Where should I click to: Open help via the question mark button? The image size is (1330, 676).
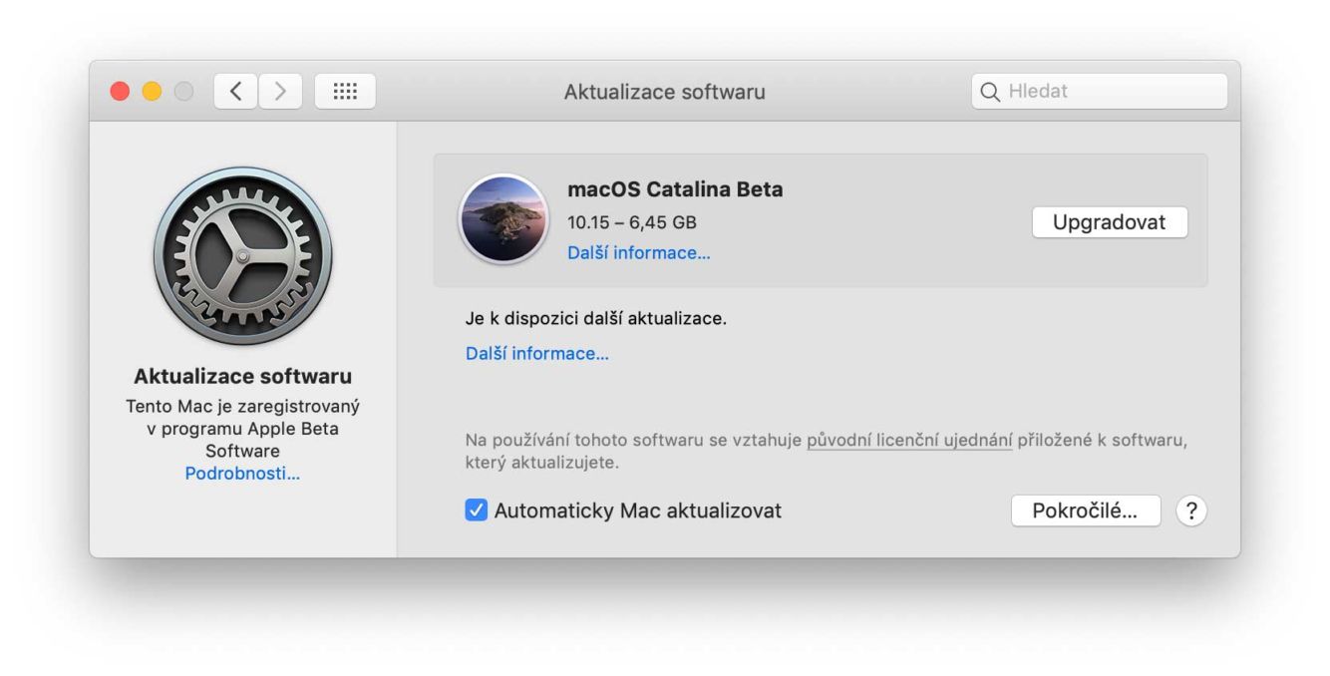coord(1190,510)
